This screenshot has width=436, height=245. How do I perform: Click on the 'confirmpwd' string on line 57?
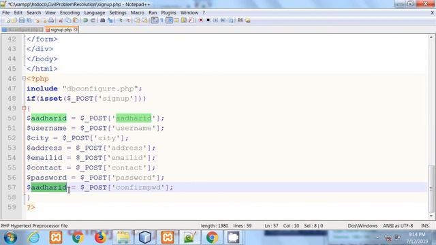point(138,188)
